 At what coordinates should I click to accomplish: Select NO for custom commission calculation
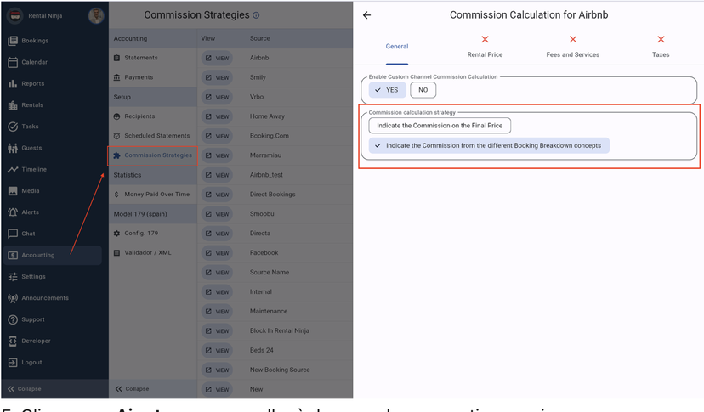423,90
